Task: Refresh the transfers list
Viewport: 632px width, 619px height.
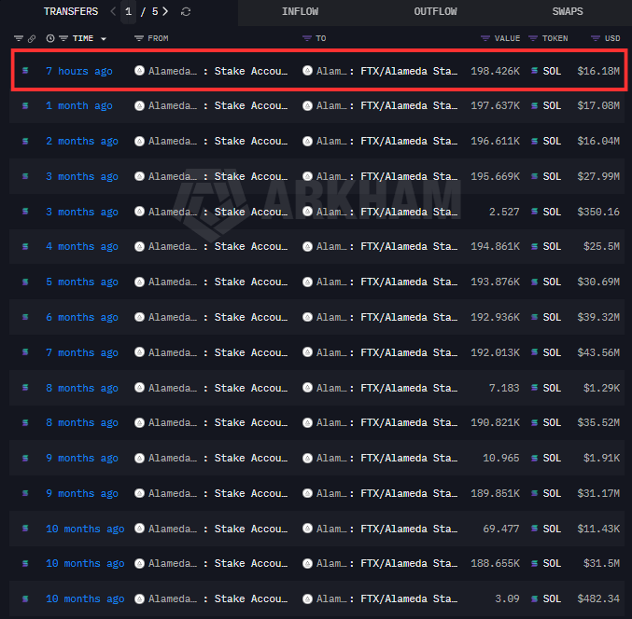Action: tap(186, 12)
